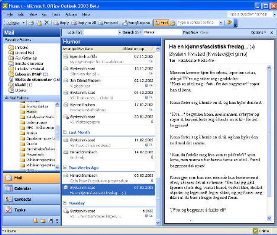The height and width of the screenshot is (235, 277).
Task: Toggle the Find button in toolbar
Action: (161, 23)
